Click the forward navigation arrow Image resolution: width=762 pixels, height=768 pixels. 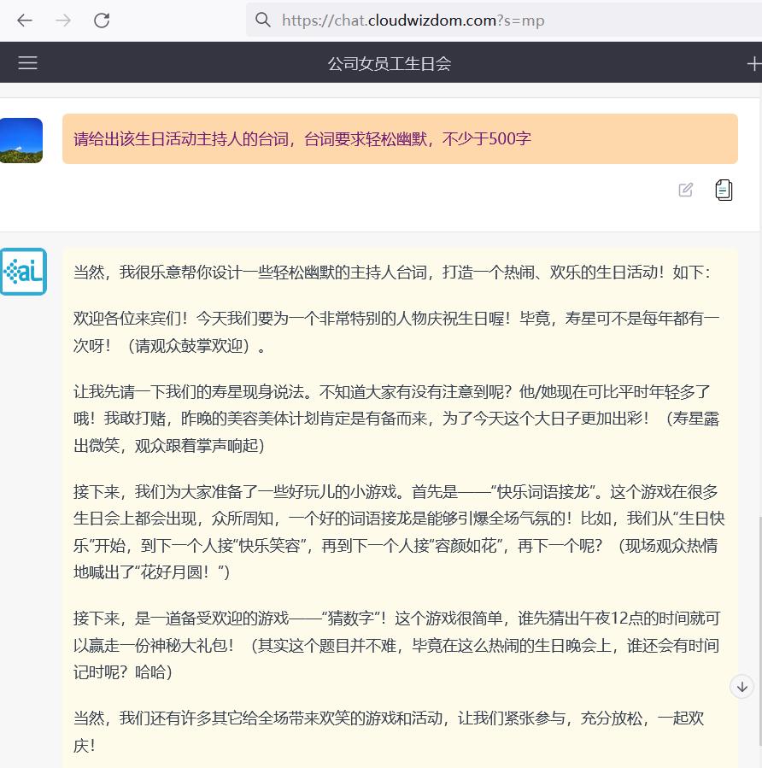63,20
